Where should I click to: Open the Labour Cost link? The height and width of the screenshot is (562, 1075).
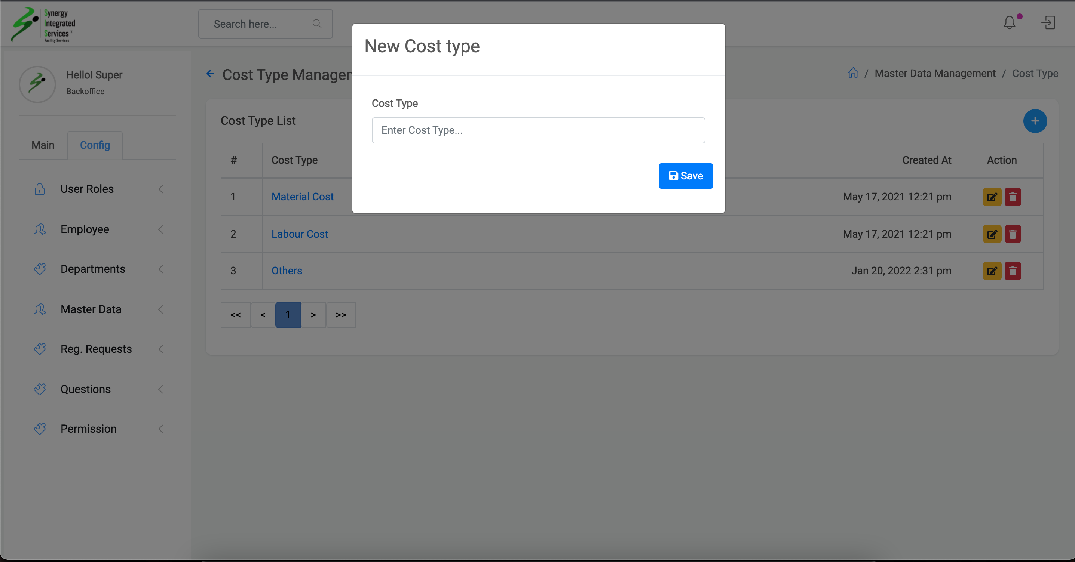pyautogui.click(x=299, y=234)
